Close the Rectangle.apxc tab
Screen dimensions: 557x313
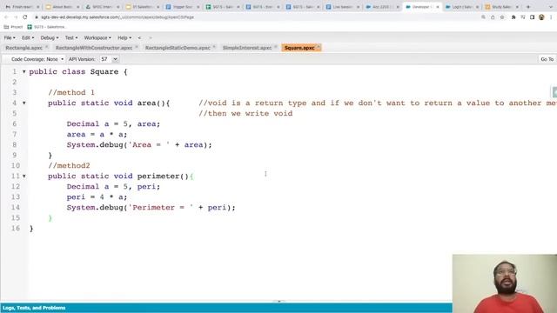[x=46, y=47]
